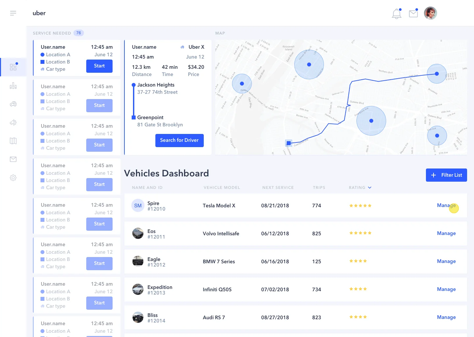The height and width of the screenshot is (337, 474).
Task: Manage the Spire vehicle
Action: (x=446, y=205)
